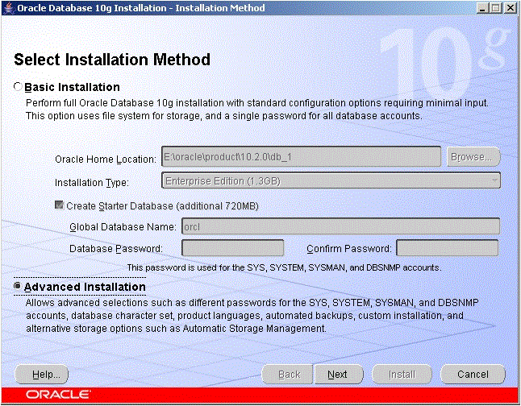Screen dimensions: 521x406
Task: Close the Oracle Database 10g Installation window
Action: [x=509, y=8]
